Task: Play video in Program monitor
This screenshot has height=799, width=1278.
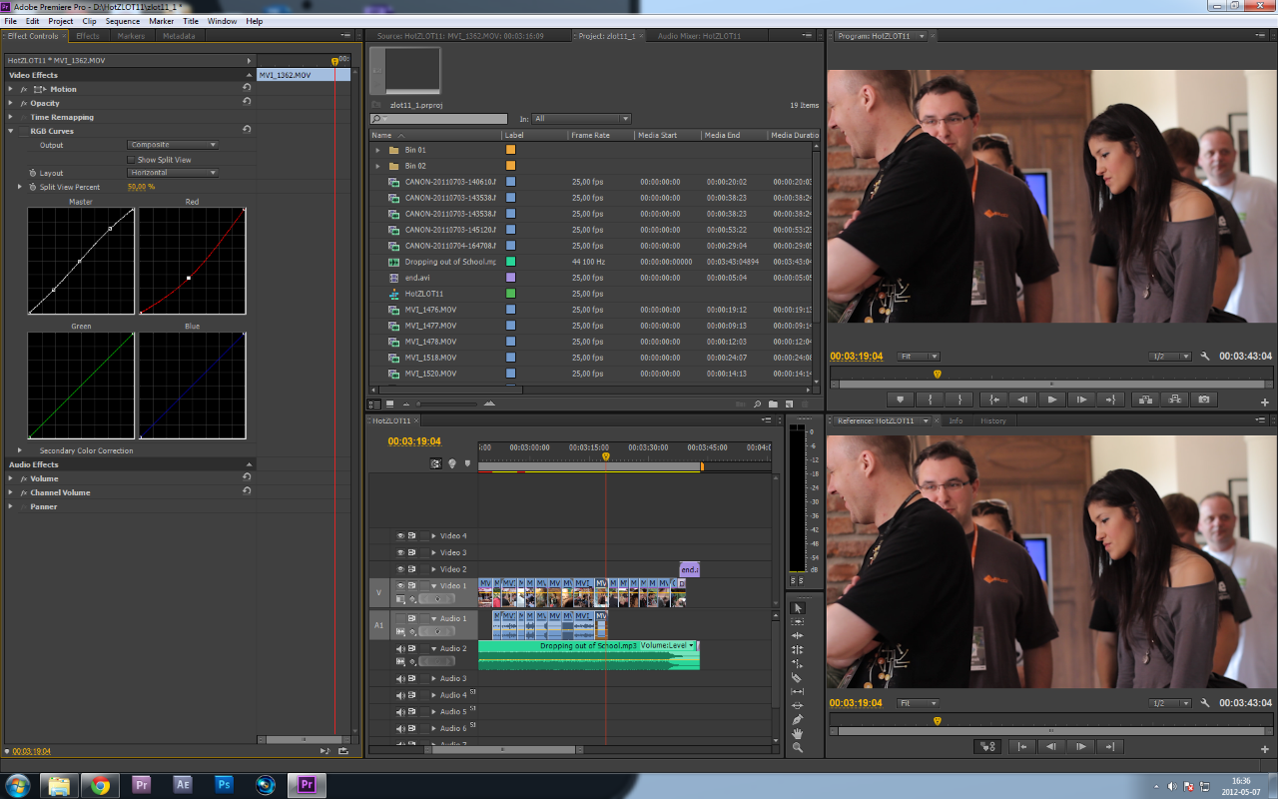Action: (x=1051, y=399)
